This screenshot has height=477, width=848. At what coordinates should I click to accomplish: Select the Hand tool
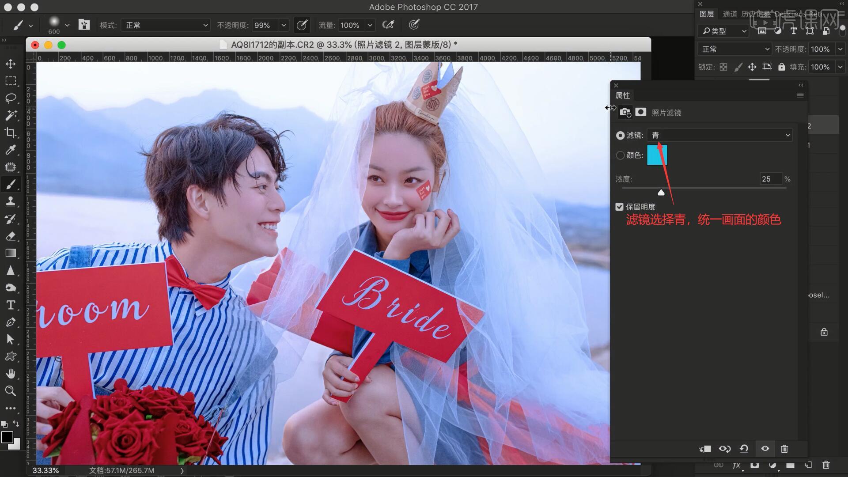pos(11,374)
